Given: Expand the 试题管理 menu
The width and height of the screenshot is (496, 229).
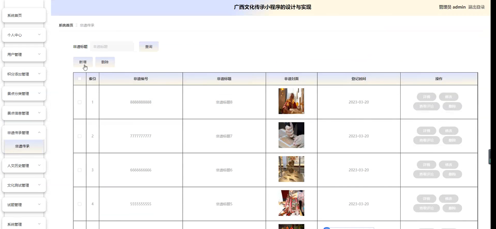Looking at the screenshot, I should (24, 204).
